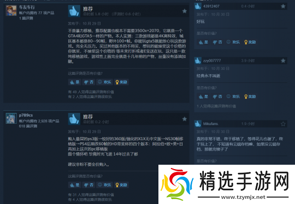
Task: Click thumbs-up icon beside 43912407
Action: point(198,6)
